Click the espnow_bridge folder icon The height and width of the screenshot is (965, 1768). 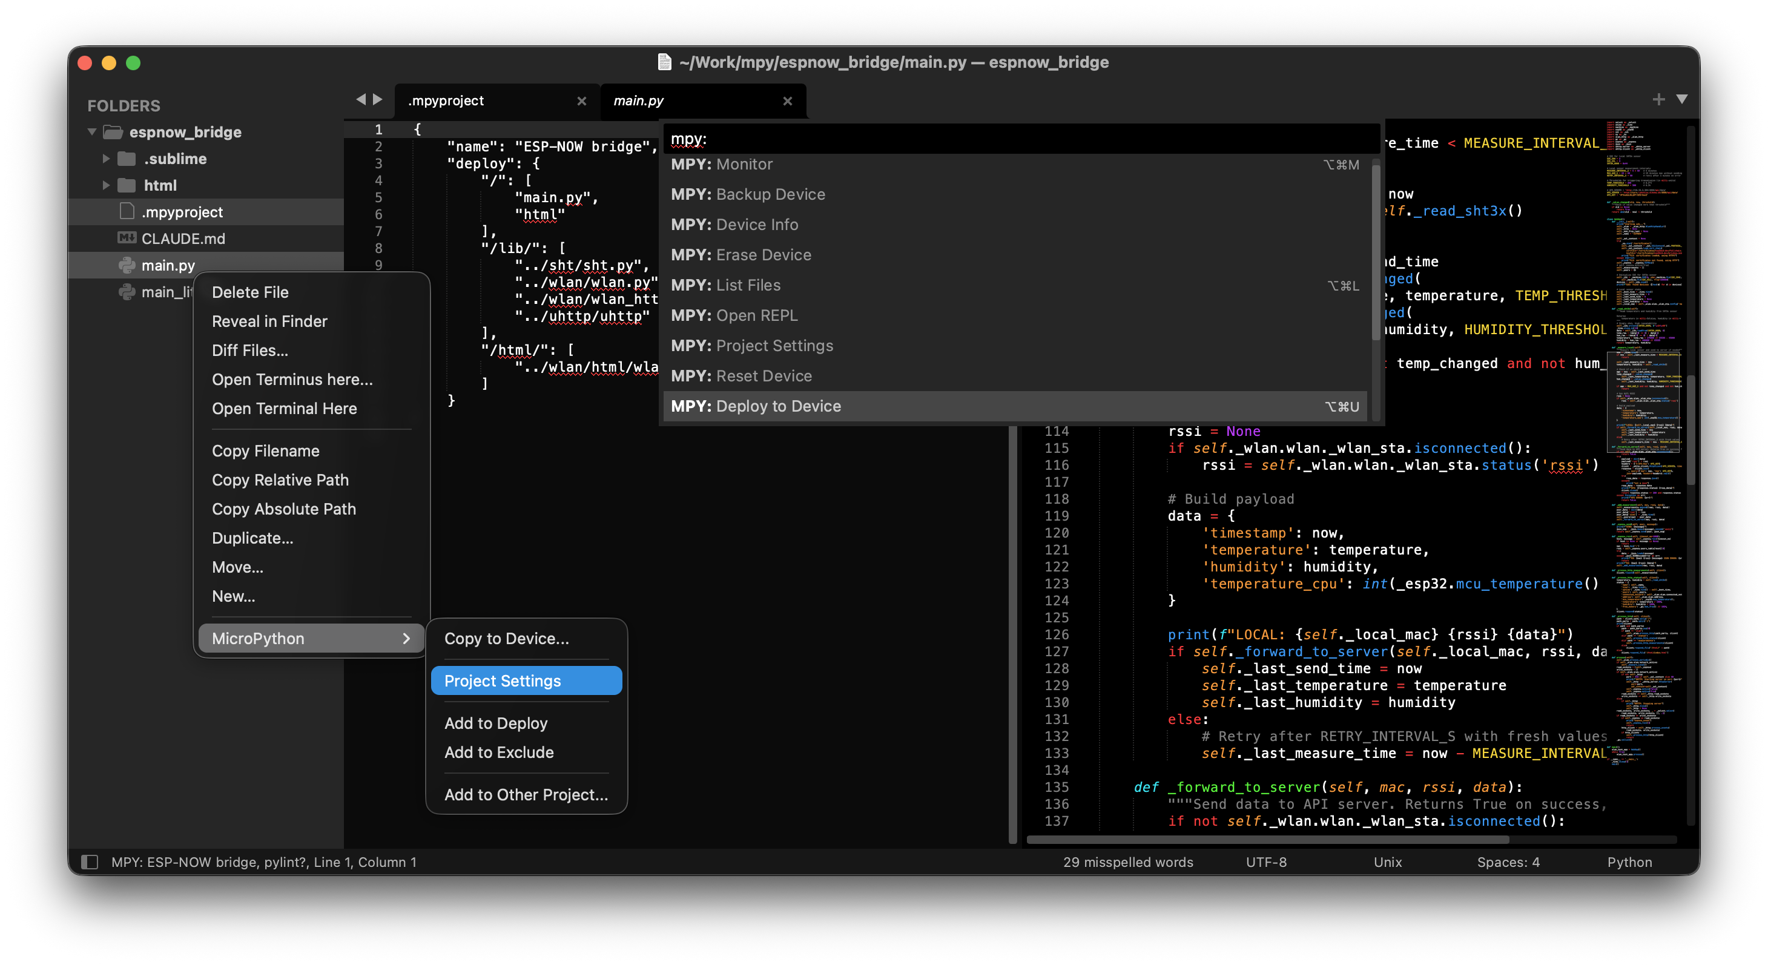[x=112, y=132]
